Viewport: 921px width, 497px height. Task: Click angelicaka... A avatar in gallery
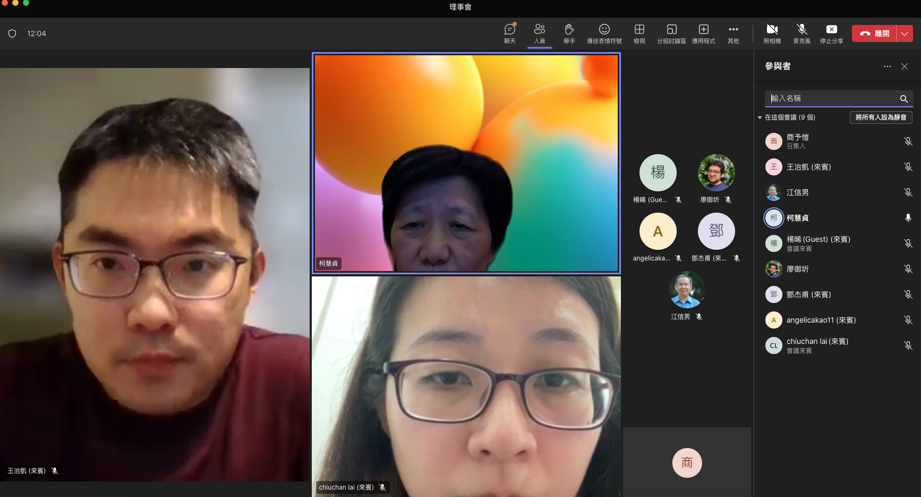coord(658,231)
